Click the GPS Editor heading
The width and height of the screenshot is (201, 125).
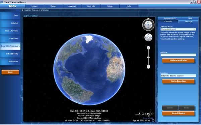[31, 16]
